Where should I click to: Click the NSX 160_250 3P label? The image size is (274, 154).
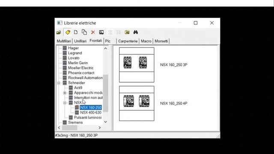click(x=174, y=65)
